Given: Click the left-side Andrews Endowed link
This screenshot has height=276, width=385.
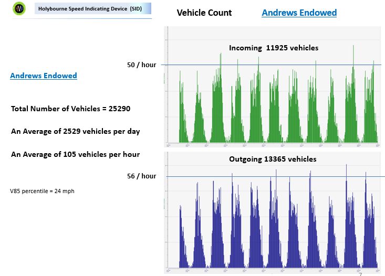Looking at the screenshot, I should point(44,76).
